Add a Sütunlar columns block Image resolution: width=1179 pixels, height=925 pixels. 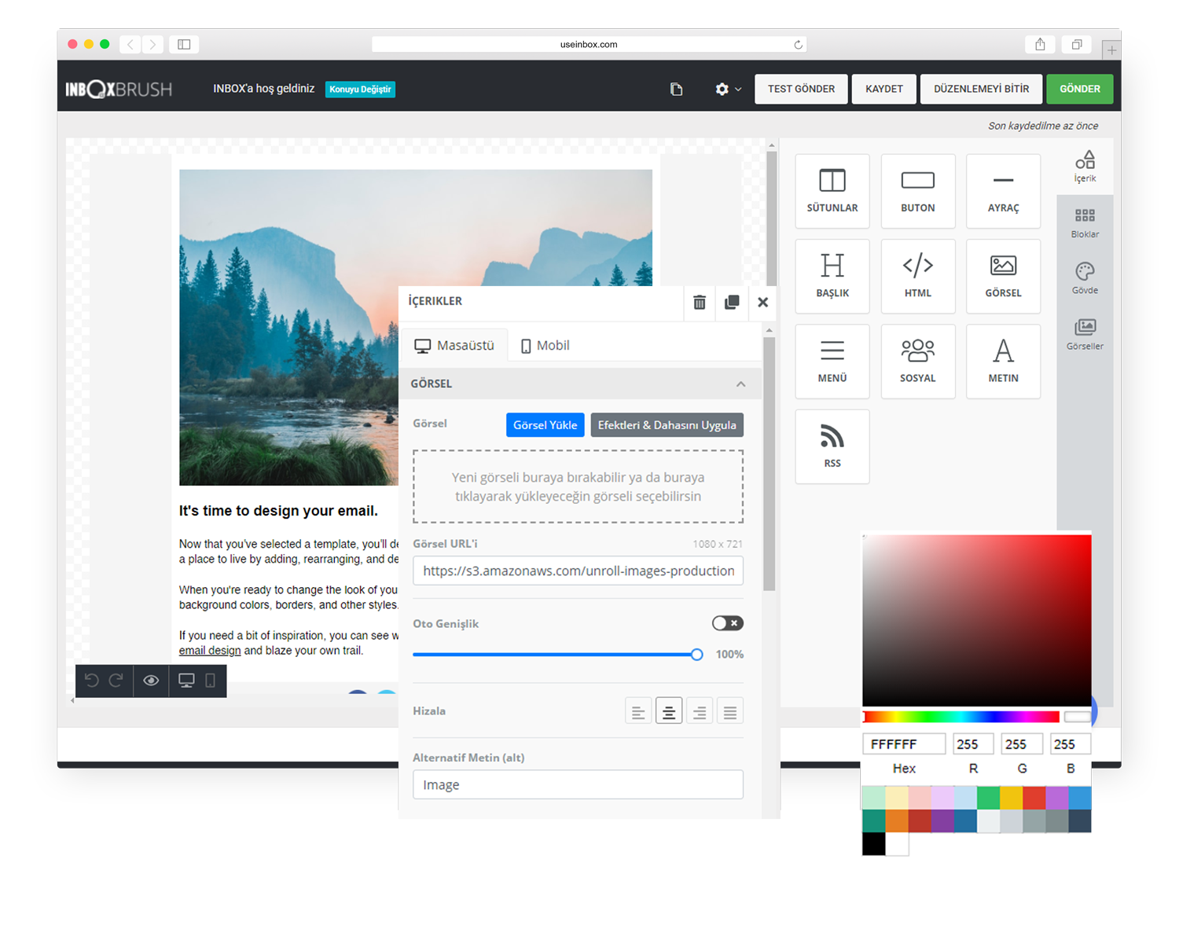click(x=832, y=191)
